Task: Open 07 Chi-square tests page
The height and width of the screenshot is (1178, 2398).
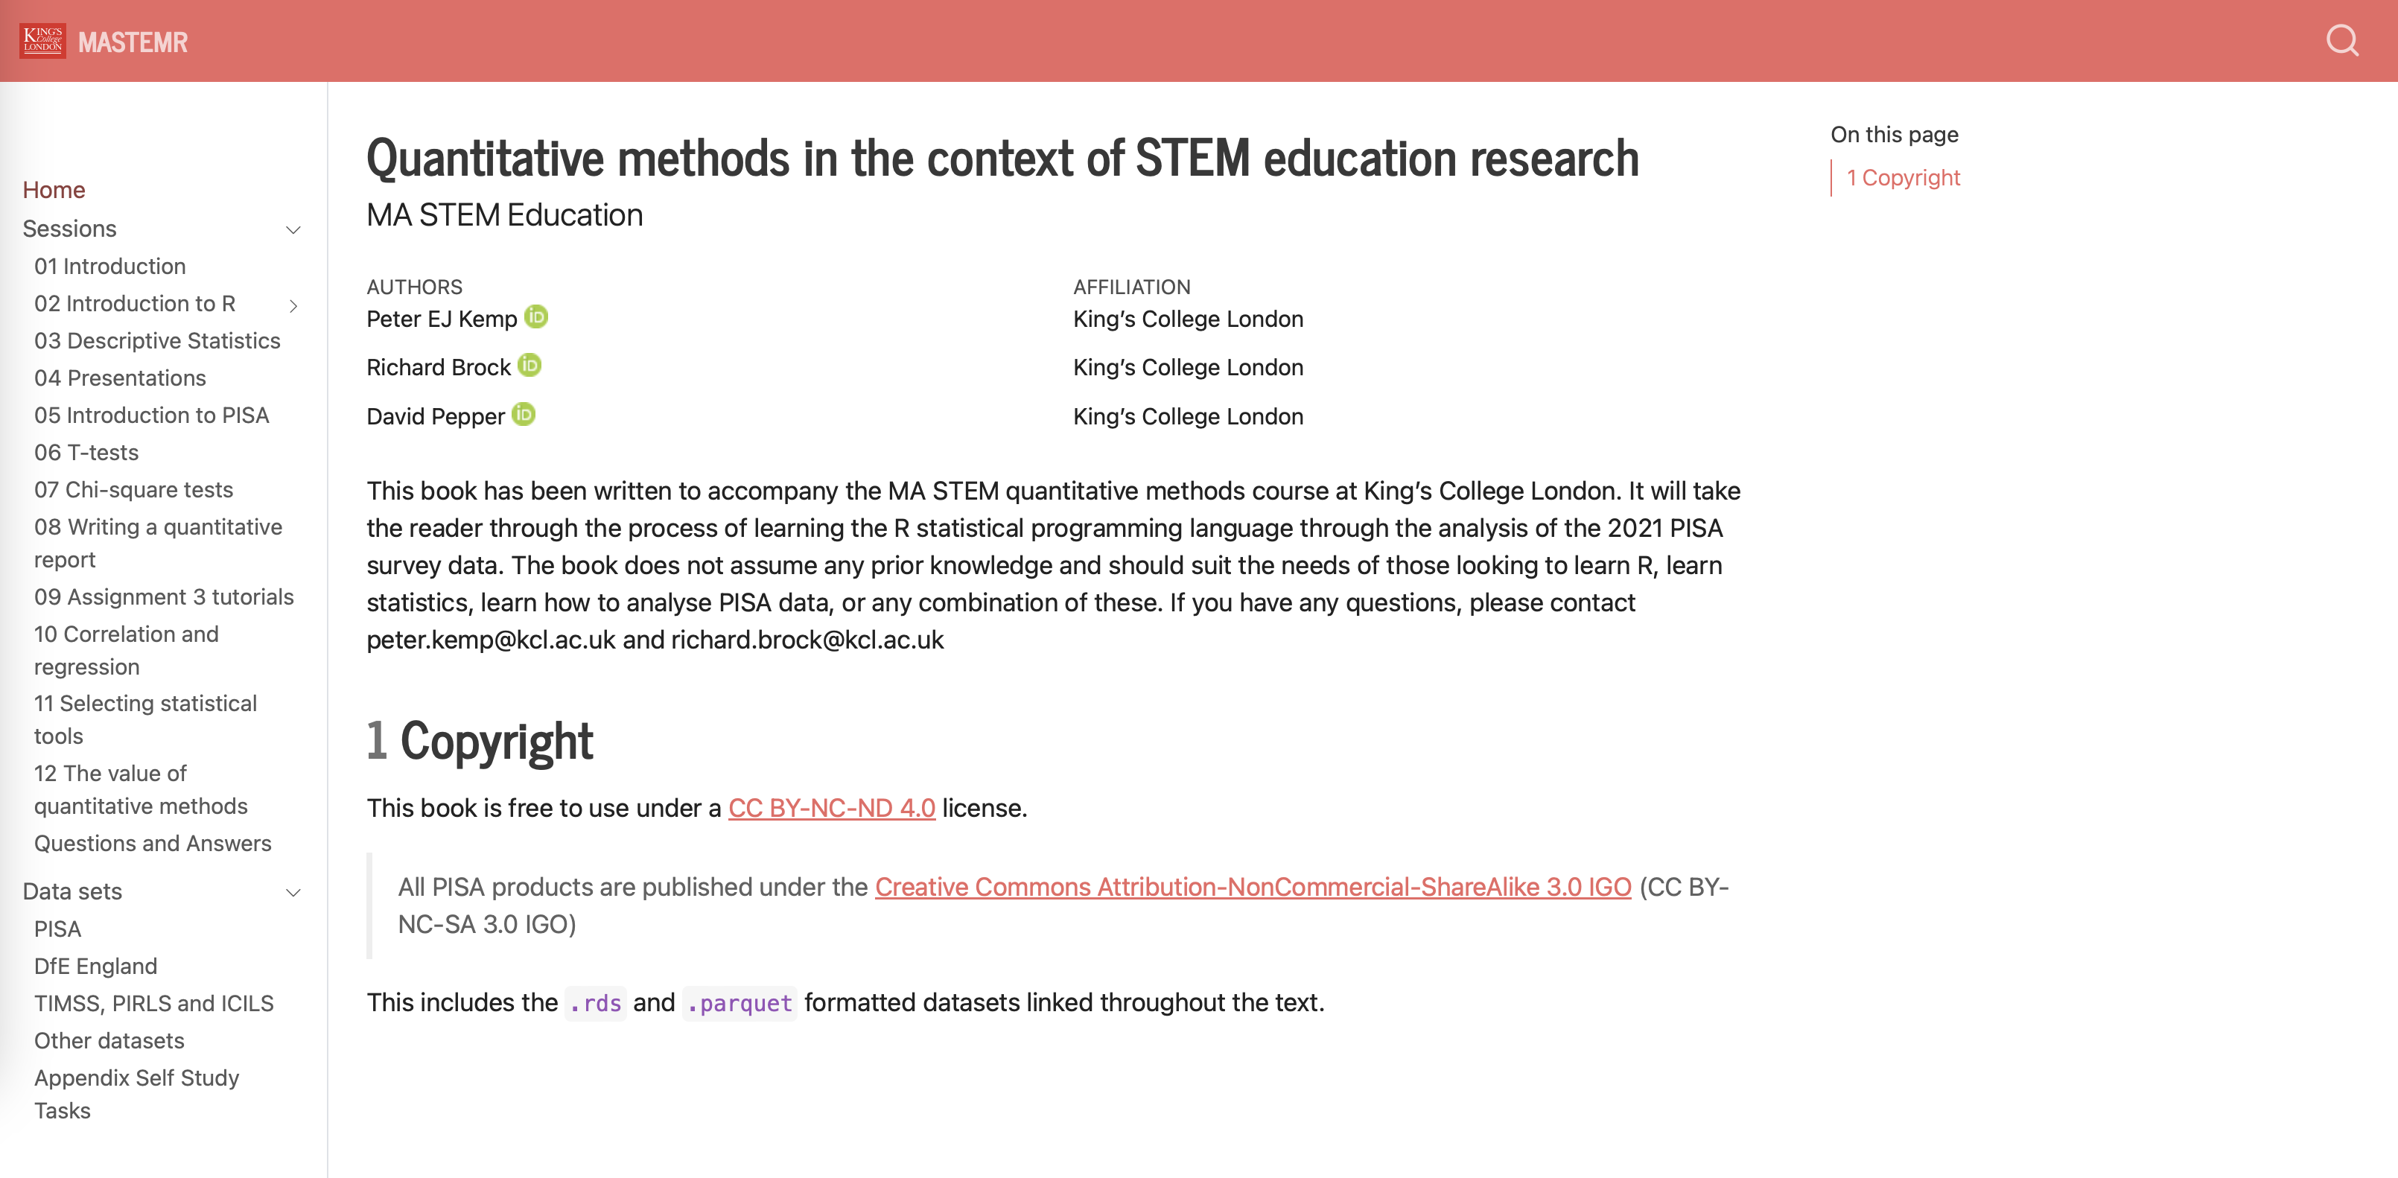Action: coord(134,489)
